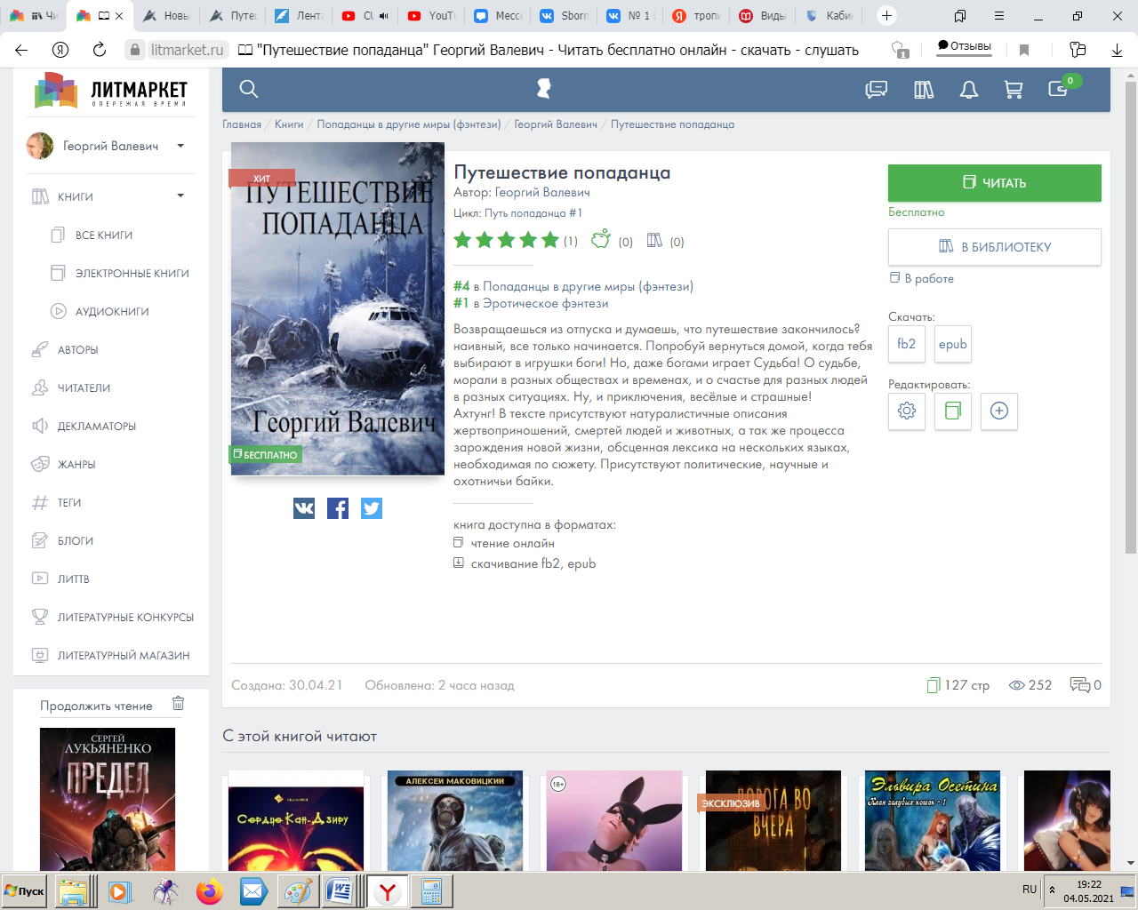Download the book in fb2 format
This screenshot has height=910, width=1138.
click(906, 344)
